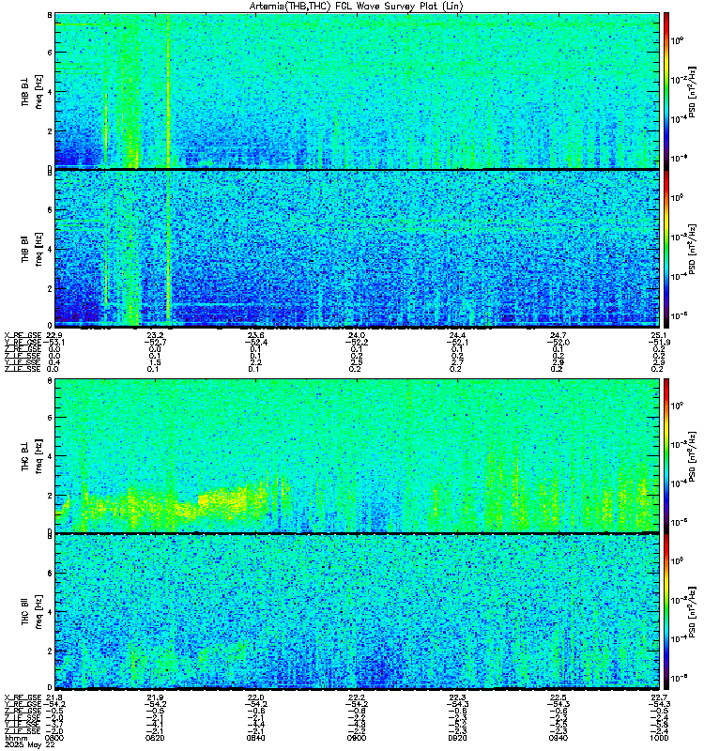Click the THC position value '21.8'
Image resolution: width=704 pixels, height=751 pixels.
pyautogui.click(x=54, y=697)
